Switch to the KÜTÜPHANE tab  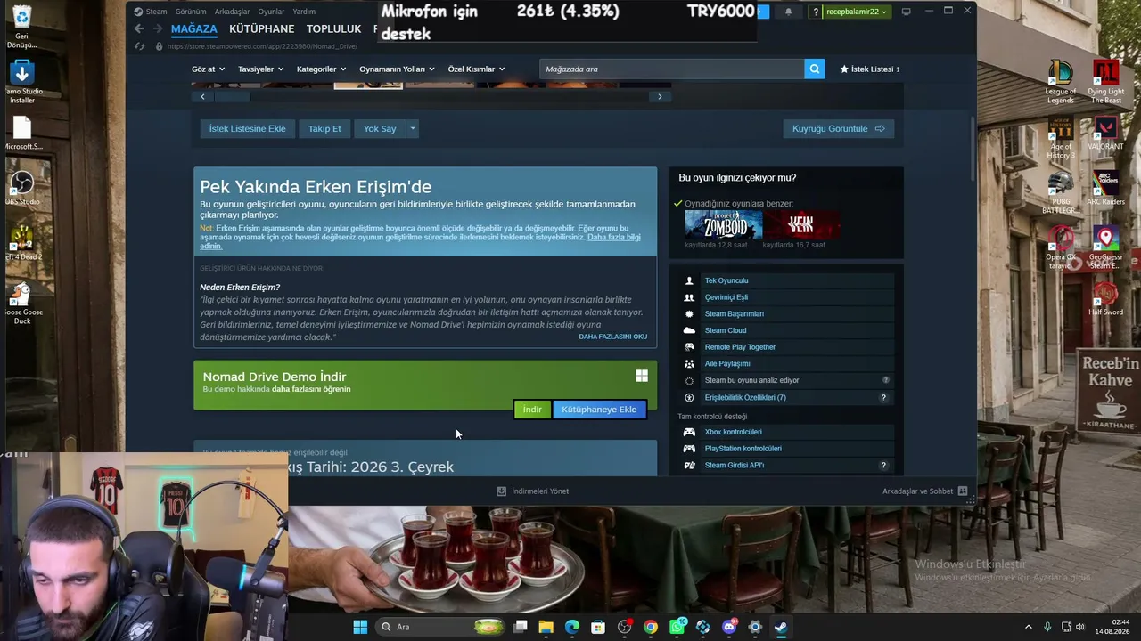261,28
